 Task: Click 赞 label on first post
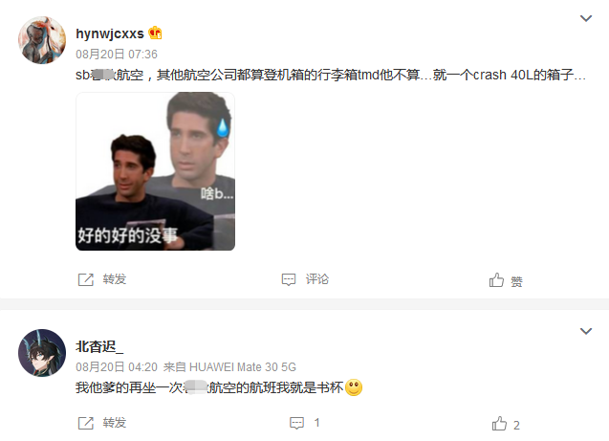tap(516, 281)
